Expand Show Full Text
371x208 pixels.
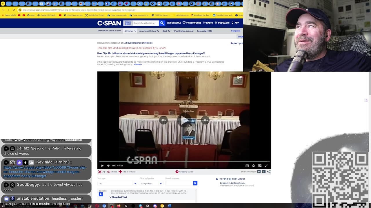[x=118, y=197]
